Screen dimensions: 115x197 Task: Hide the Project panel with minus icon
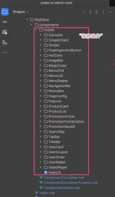coord(110,12)
